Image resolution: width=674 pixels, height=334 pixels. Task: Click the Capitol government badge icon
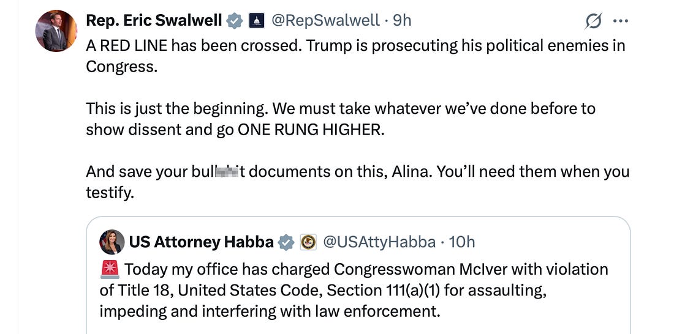[257, 21]
